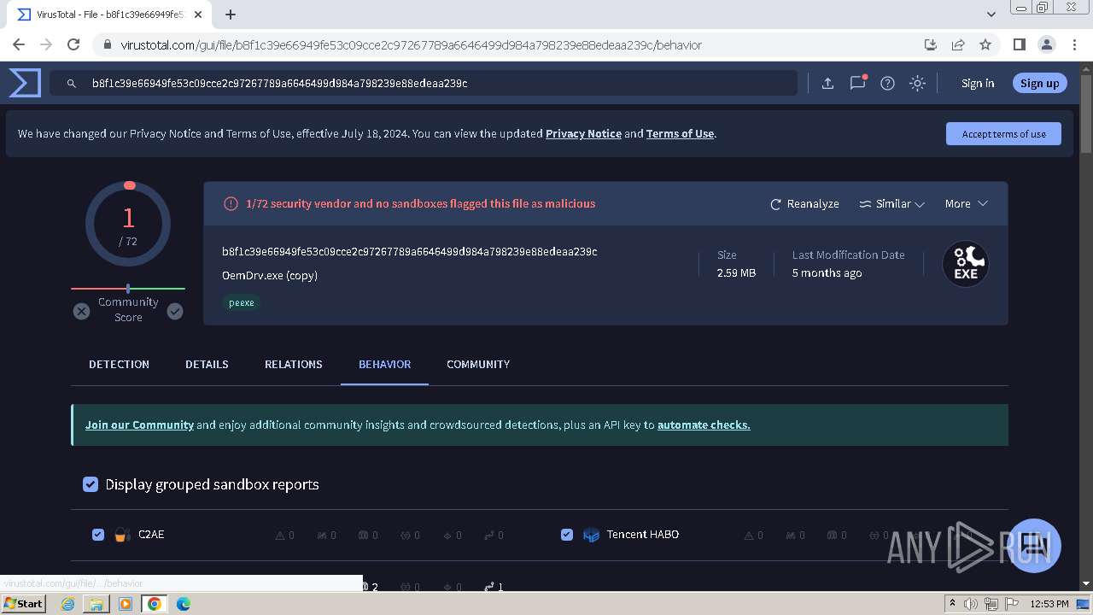
Task: Click the blue chat floating button
Action: coord(1034,545)
